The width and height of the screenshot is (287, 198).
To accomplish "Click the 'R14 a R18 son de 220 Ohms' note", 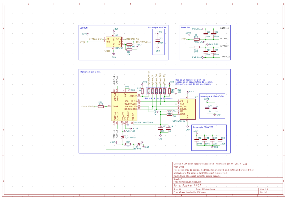I will point(158,99).
